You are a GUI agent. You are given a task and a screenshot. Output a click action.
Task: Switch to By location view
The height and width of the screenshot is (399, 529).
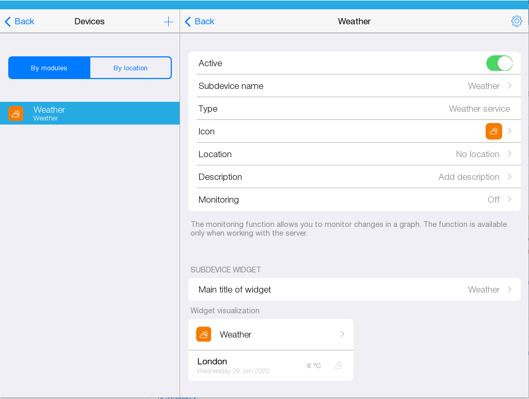click(x=131, y=68)
